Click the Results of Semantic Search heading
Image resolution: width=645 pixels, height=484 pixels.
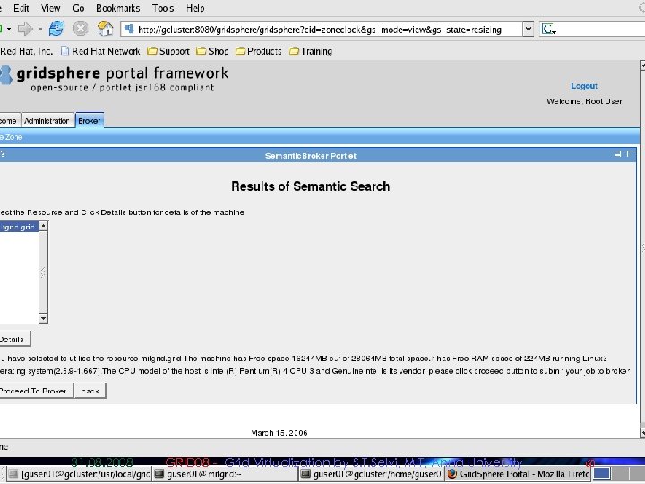pos(310,186)
